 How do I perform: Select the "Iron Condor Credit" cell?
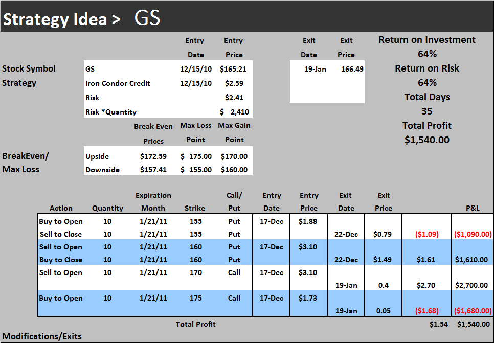click(x=118, y=83)
